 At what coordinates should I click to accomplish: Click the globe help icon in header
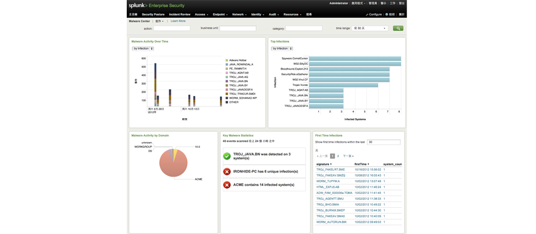[386, 14]
